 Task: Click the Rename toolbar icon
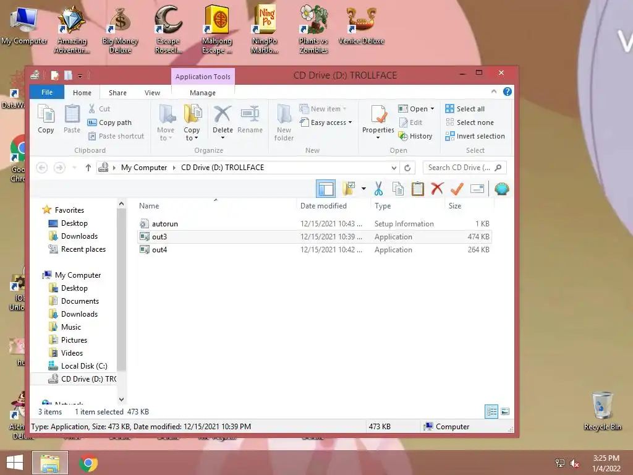tap(477, 189)
